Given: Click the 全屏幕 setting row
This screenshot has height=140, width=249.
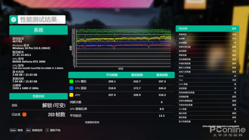Looking at the screenshot, I should pos(207,38).
